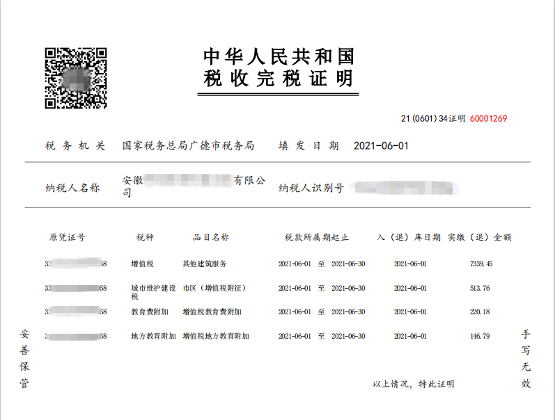Select the amount 513.76
Image resolution: width=555 pixels, height=420 pixels.
(480, 288)
